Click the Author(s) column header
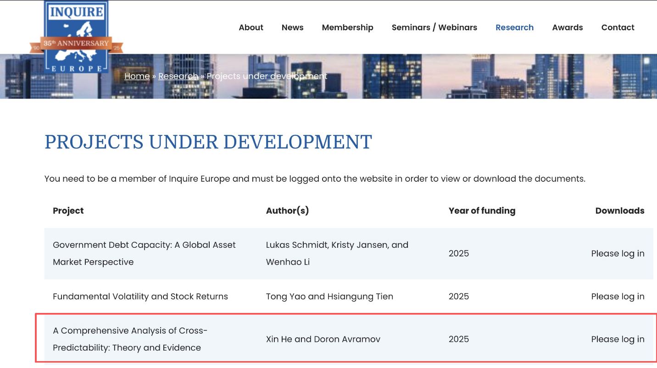Image resolution: width=657 pixels, height=368 pixels. (x=287, y=211)
